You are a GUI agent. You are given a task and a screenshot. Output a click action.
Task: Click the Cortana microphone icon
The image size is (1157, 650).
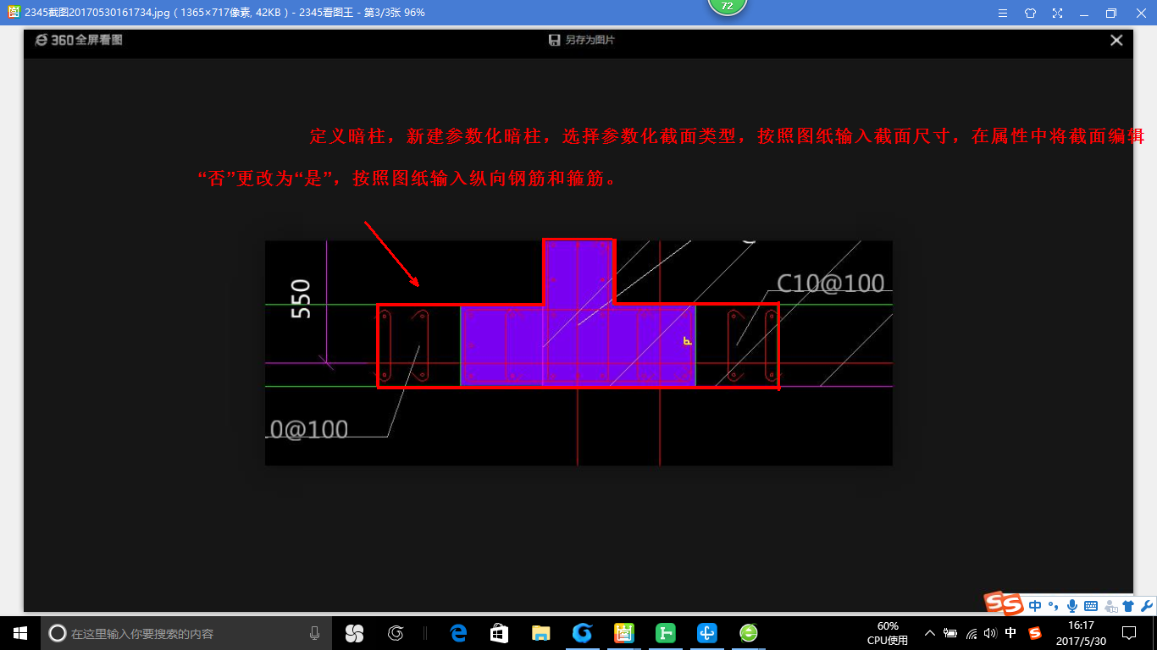point(314,633)
